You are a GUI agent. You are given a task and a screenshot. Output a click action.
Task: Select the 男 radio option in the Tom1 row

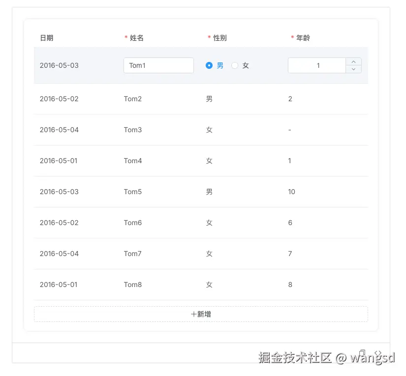[x=214, y=65]
